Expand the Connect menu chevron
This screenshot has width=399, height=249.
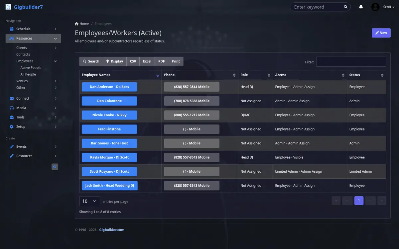tap(56, 98)
